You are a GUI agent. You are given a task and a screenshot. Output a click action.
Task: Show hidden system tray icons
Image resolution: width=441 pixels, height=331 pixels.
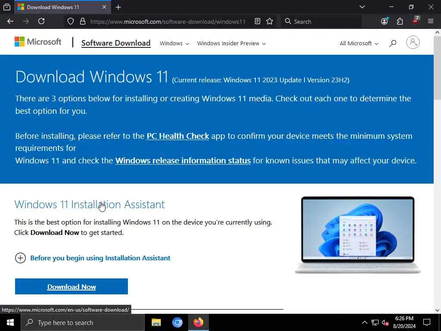pyautogui.click(x=364, y=322)
